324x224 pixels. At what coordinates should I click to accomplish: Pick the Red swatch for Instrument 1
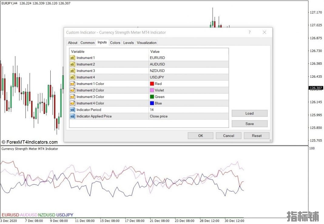(152, 84)
